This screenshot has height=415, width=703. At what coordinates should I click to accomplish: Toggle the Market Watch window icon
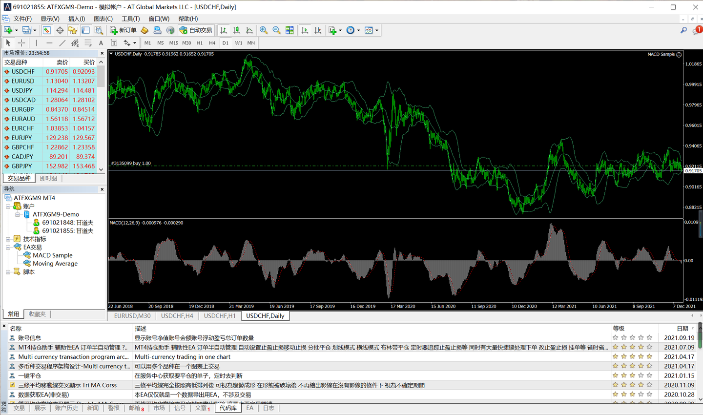click(47, 30)
